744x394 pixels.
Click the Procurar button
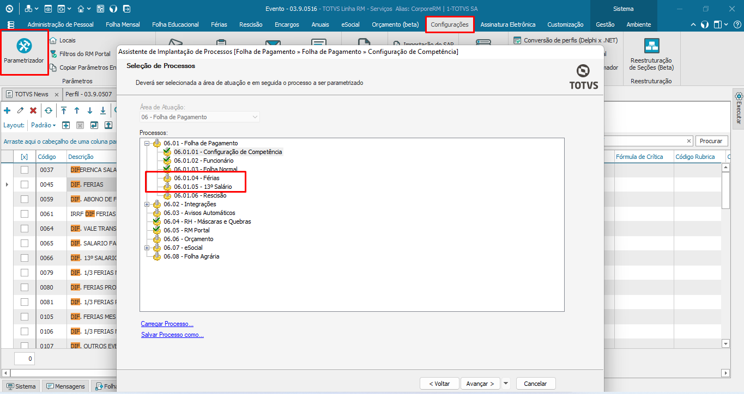tap(711, 141)
